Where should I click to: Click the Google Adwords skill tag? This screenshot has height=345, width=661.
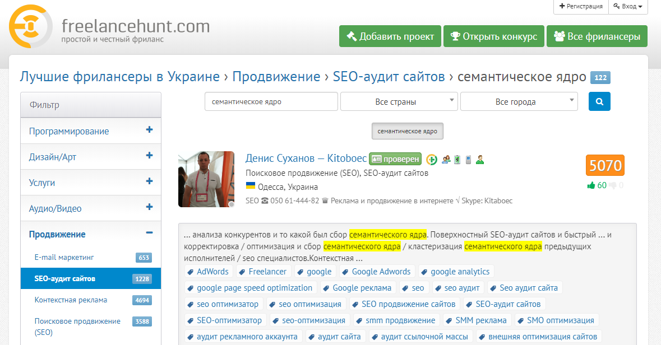click(377, 272)
